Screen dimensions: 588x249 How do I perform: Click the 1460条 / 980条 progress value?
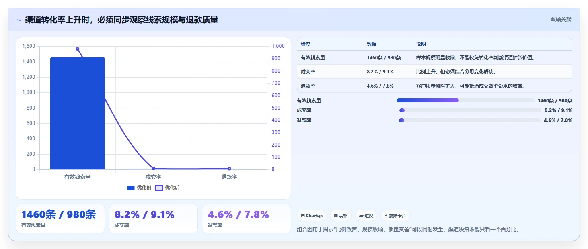point(555,101)
